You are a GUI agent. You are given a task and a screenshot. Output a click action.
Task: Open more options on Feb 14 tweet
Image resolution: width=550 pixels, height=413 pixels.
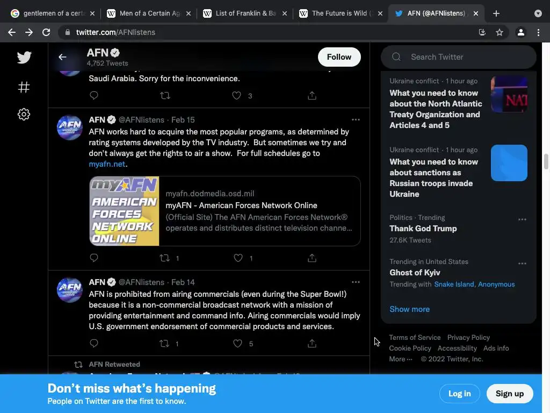tap(356, 282)
